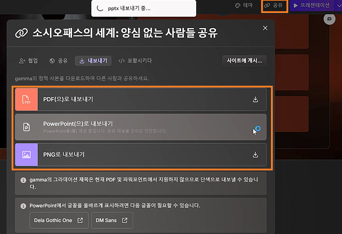Click the purple PNG image icon
The height and width of the screenshot is (234, 342).
pos(26,155)
